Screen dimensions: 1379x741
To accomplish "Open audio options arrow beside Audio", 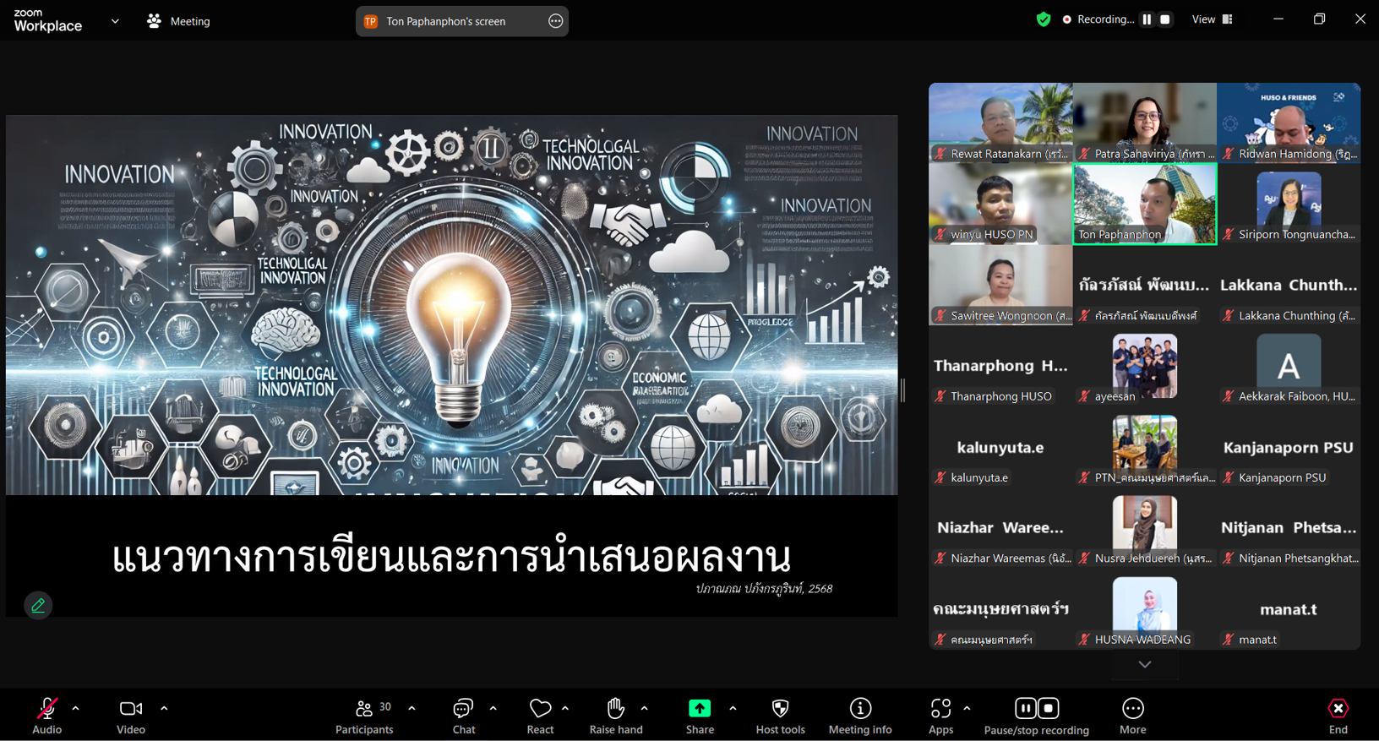I will pyautogui.click(x=75, y=708).
